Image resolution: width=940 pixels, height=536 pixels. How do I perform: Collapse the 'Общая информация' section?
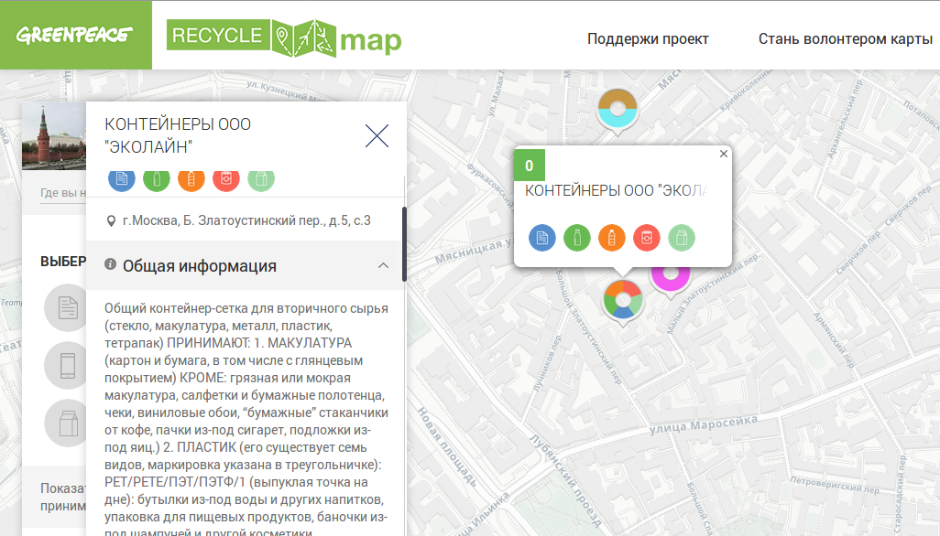pyautogui.click(x=383, y=265)
